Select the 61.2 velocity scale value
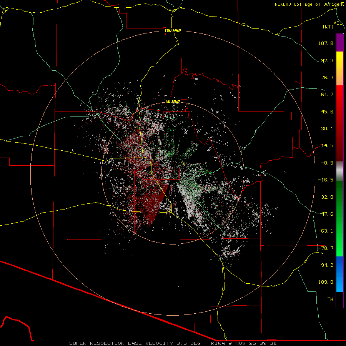The image size is (346, 346). pyautogui.click(x=327, y=95)
